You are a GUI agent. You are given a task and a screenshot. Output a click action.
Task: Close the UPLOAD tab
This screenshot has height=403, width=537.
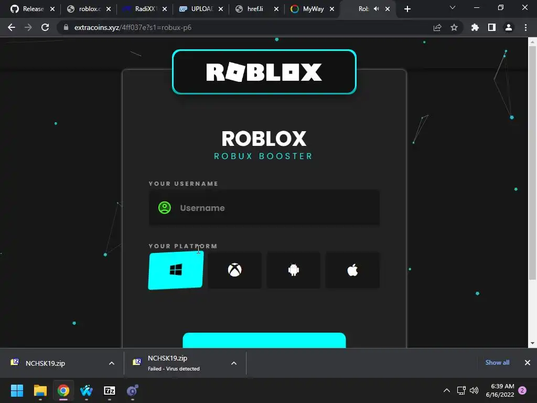point(221,9)
